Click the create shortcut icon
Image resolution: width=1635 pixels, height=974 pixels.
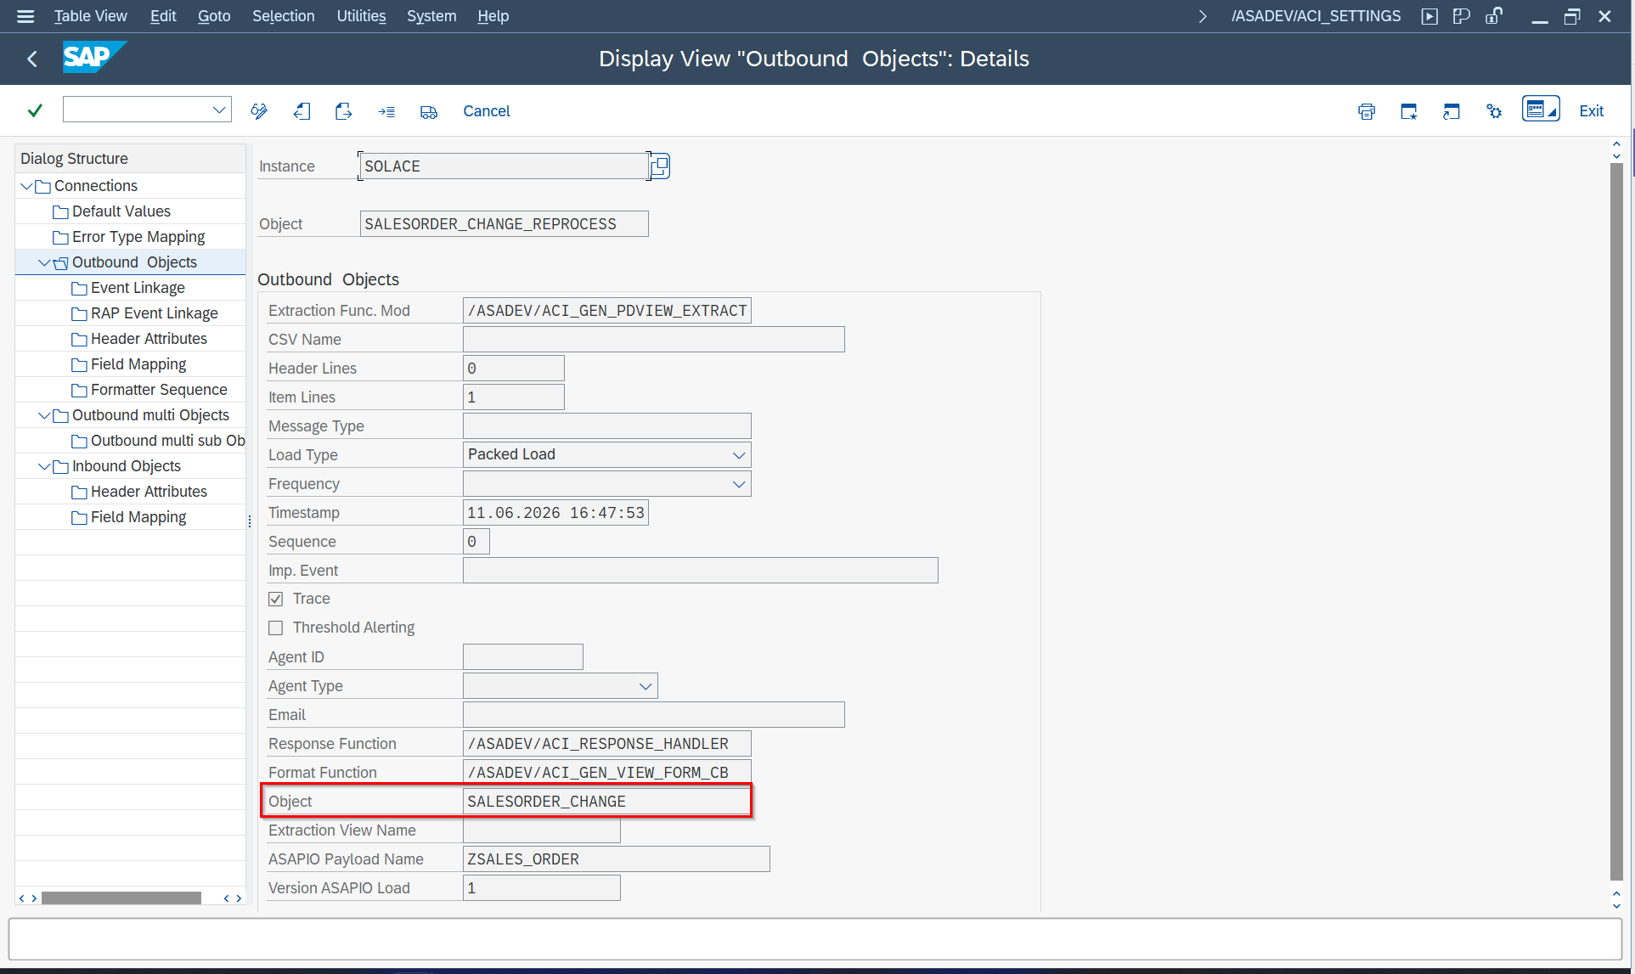coord(1452,111)
